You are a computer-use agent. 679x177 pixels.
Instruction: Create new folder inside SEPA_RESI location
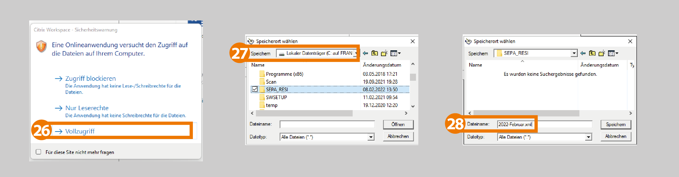click(x=602, y=53)
